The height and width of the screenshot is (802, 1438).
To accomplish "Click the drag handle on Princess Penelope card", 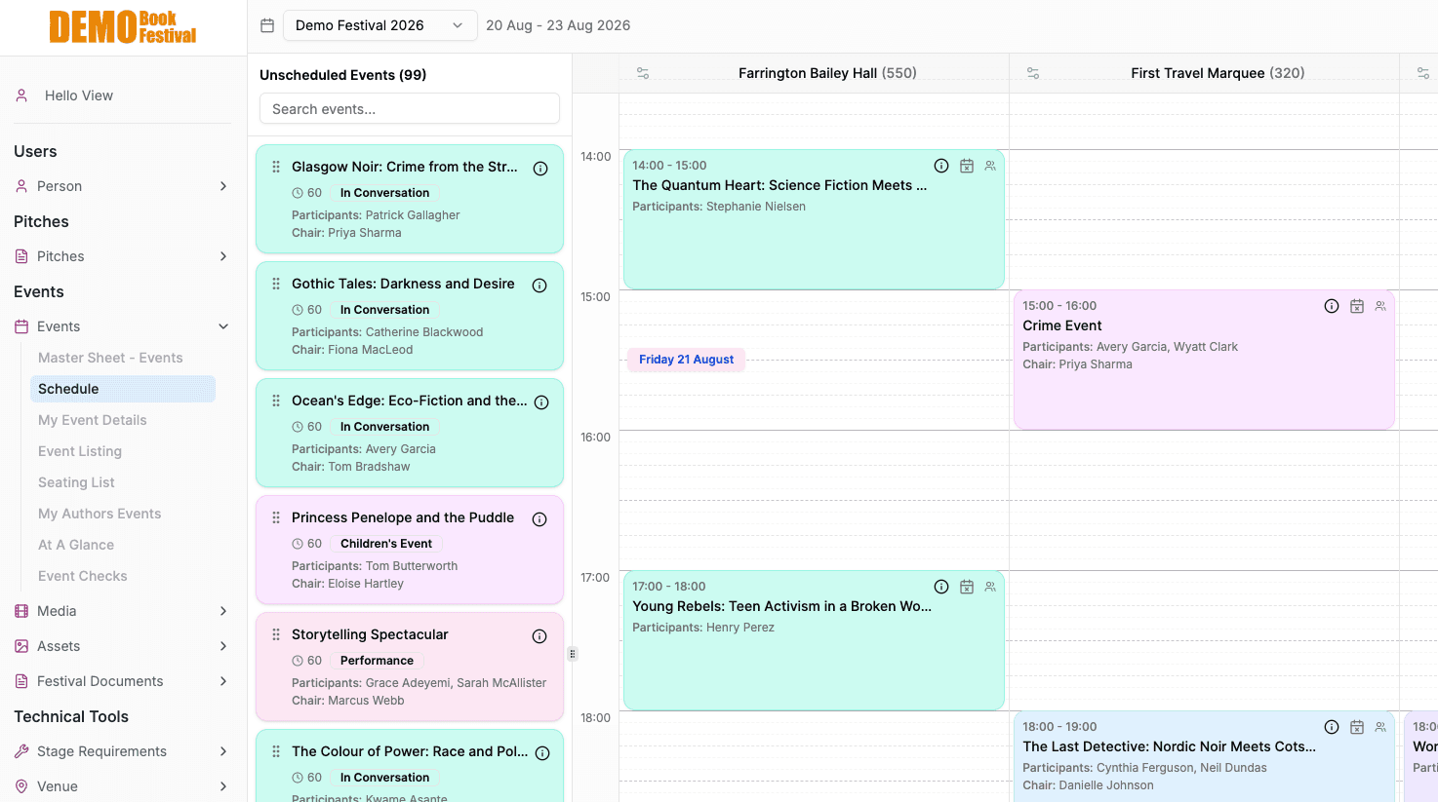I will (274, 518).
